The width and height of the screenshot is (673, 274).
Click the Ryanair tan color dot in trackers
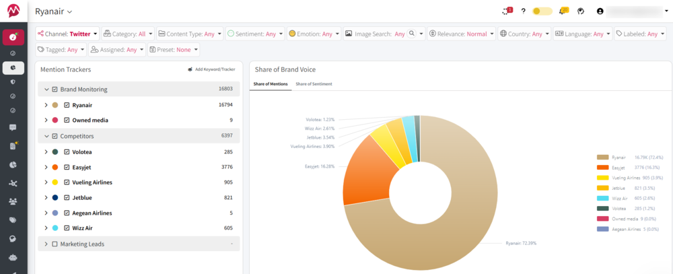point(55,105)
